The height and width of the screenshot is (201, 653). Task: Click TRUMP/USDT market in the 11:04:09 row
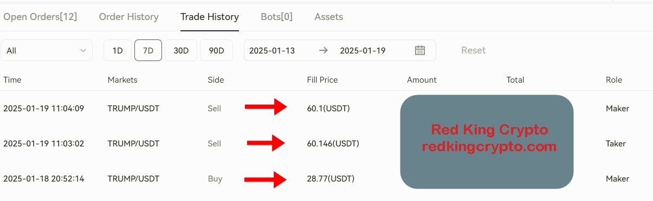tap(133, 108)
